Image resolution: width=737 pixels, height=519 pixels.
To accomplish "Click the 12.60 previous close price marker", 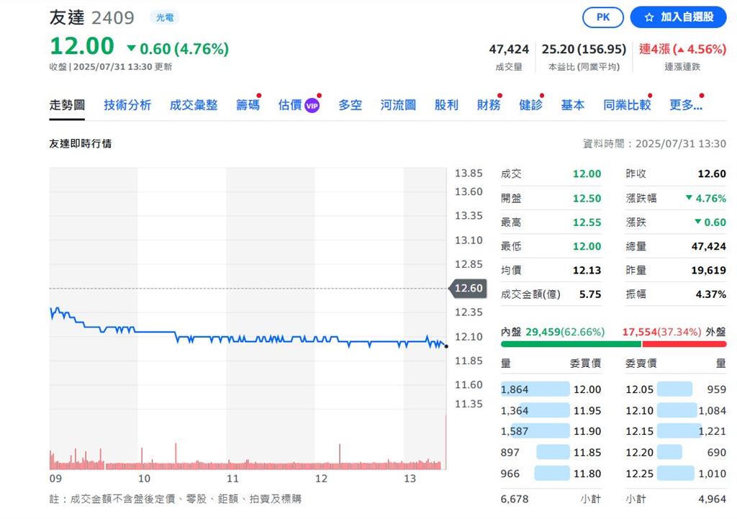I will [x=466, y=288].
